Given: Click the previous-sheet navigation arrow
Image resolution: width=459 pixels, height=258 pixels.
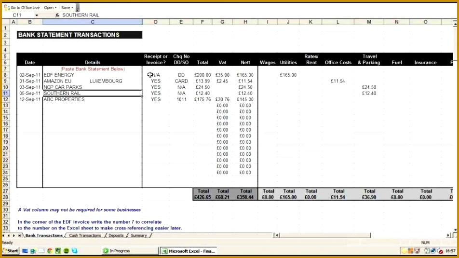Looking at the screenshot, I should [x=9, y=235].
